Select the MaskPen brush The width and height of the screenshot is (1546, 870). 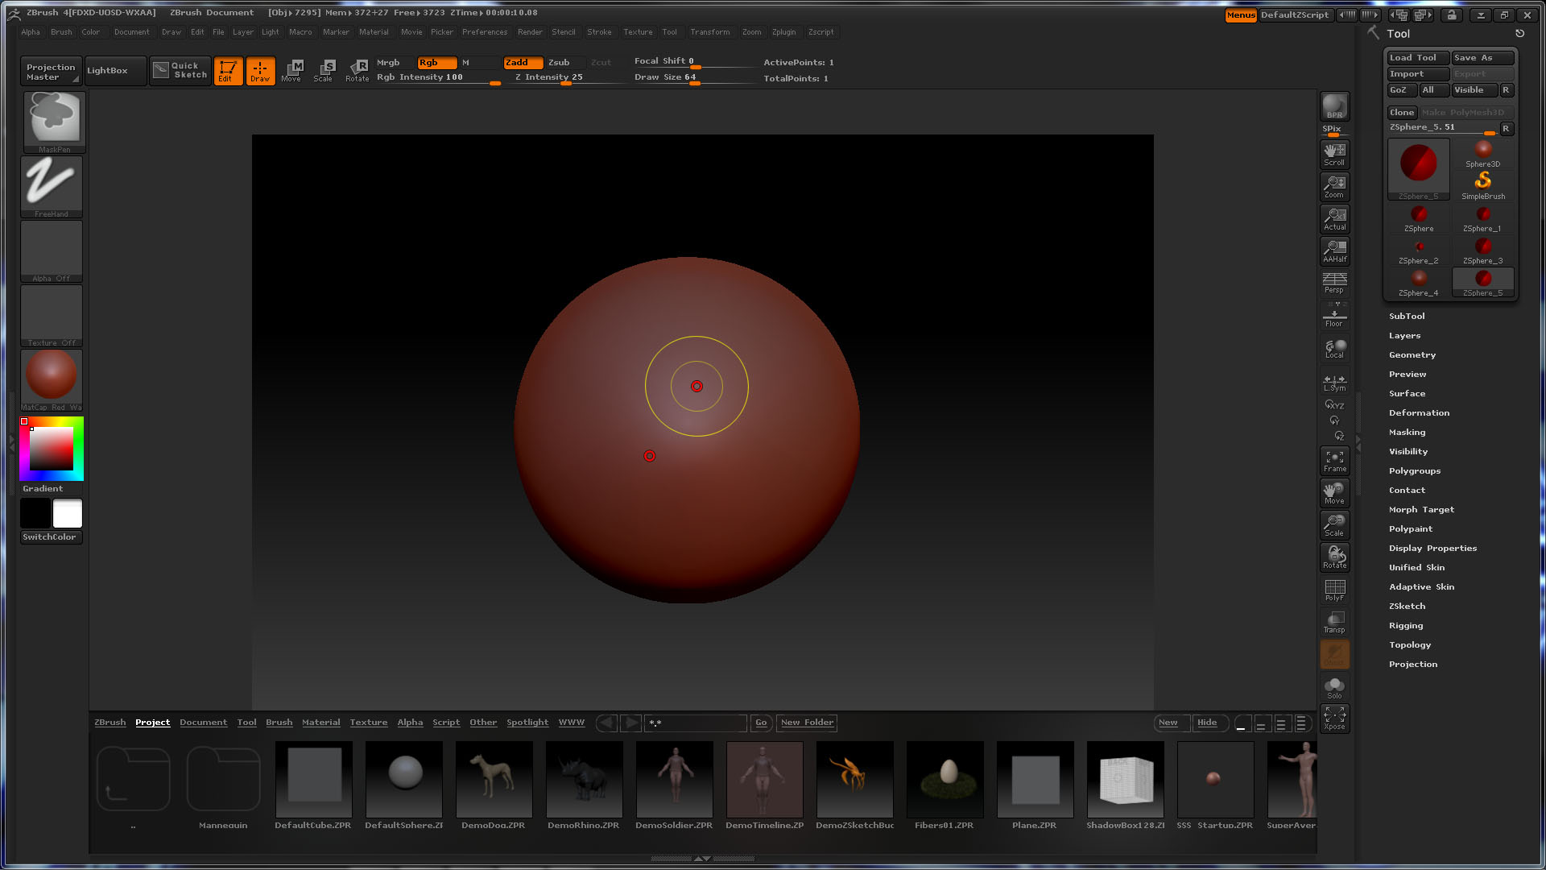pos(51,119)
